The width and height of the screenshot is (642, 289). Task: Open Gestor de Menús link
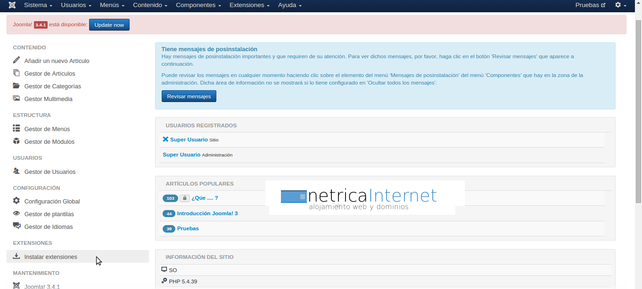[47, 129]
